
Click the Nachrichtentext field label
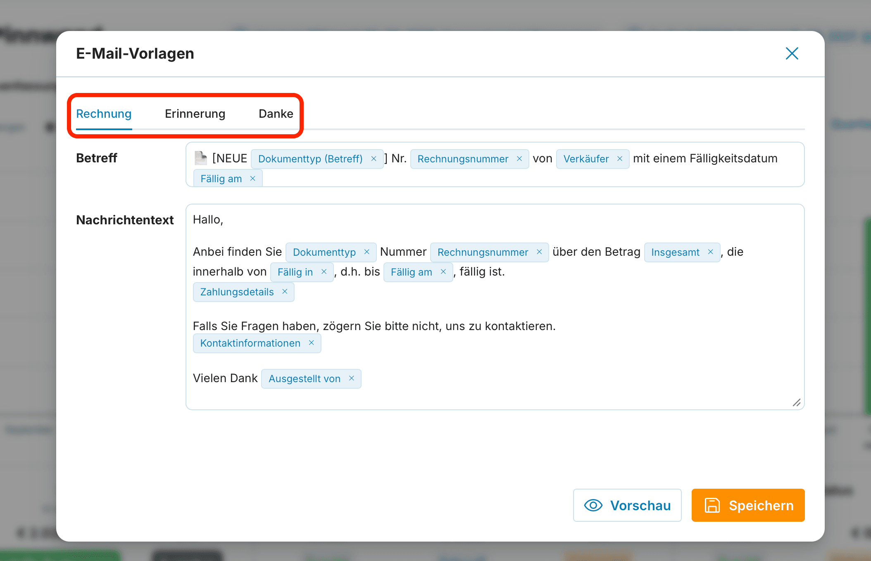coord(125,220)
